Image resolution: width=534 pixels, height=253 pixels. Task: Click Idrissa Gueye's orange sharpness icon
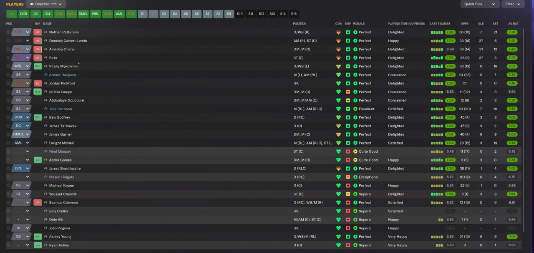[348, 92]
